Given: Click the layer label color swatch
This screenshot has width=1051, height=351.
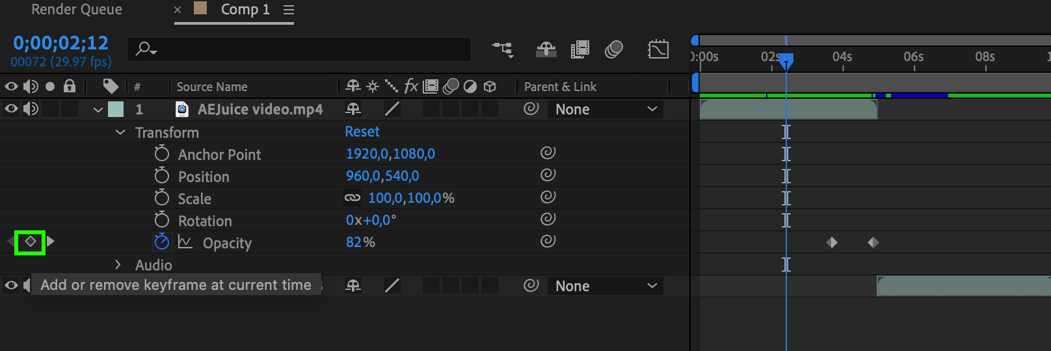Looking at the screenshot, I should tap(116, 109).
